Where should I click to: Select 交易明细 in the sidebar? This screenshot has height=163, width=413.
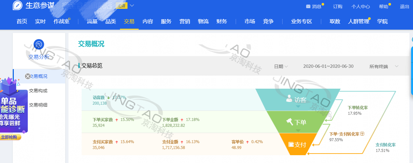38,105
